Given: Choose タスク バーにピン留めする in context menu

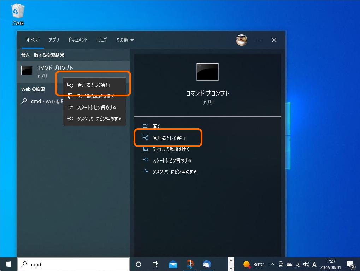Looking at the screenshot, I should pyautogui.click(x=95, y=118).
